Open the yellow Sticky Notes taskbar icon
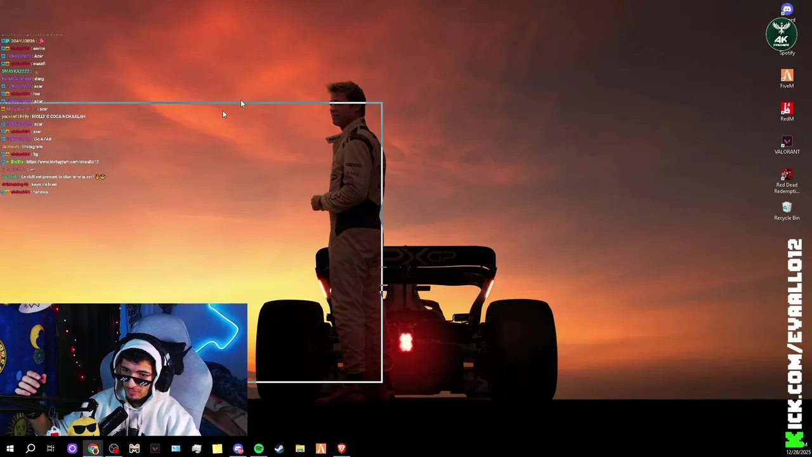The height and width of the screenshot is (457, 812). point(217,449)
